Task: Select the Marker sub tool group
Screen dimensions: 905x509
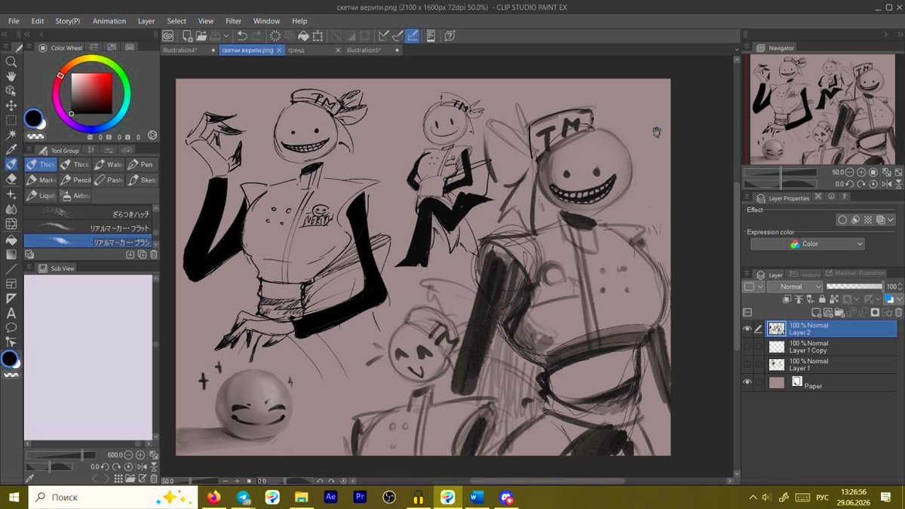Action: click(41, 180)
